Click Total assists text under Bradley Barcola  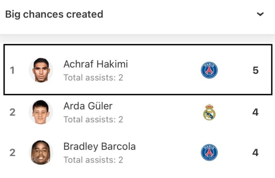[x=93, y=160]
